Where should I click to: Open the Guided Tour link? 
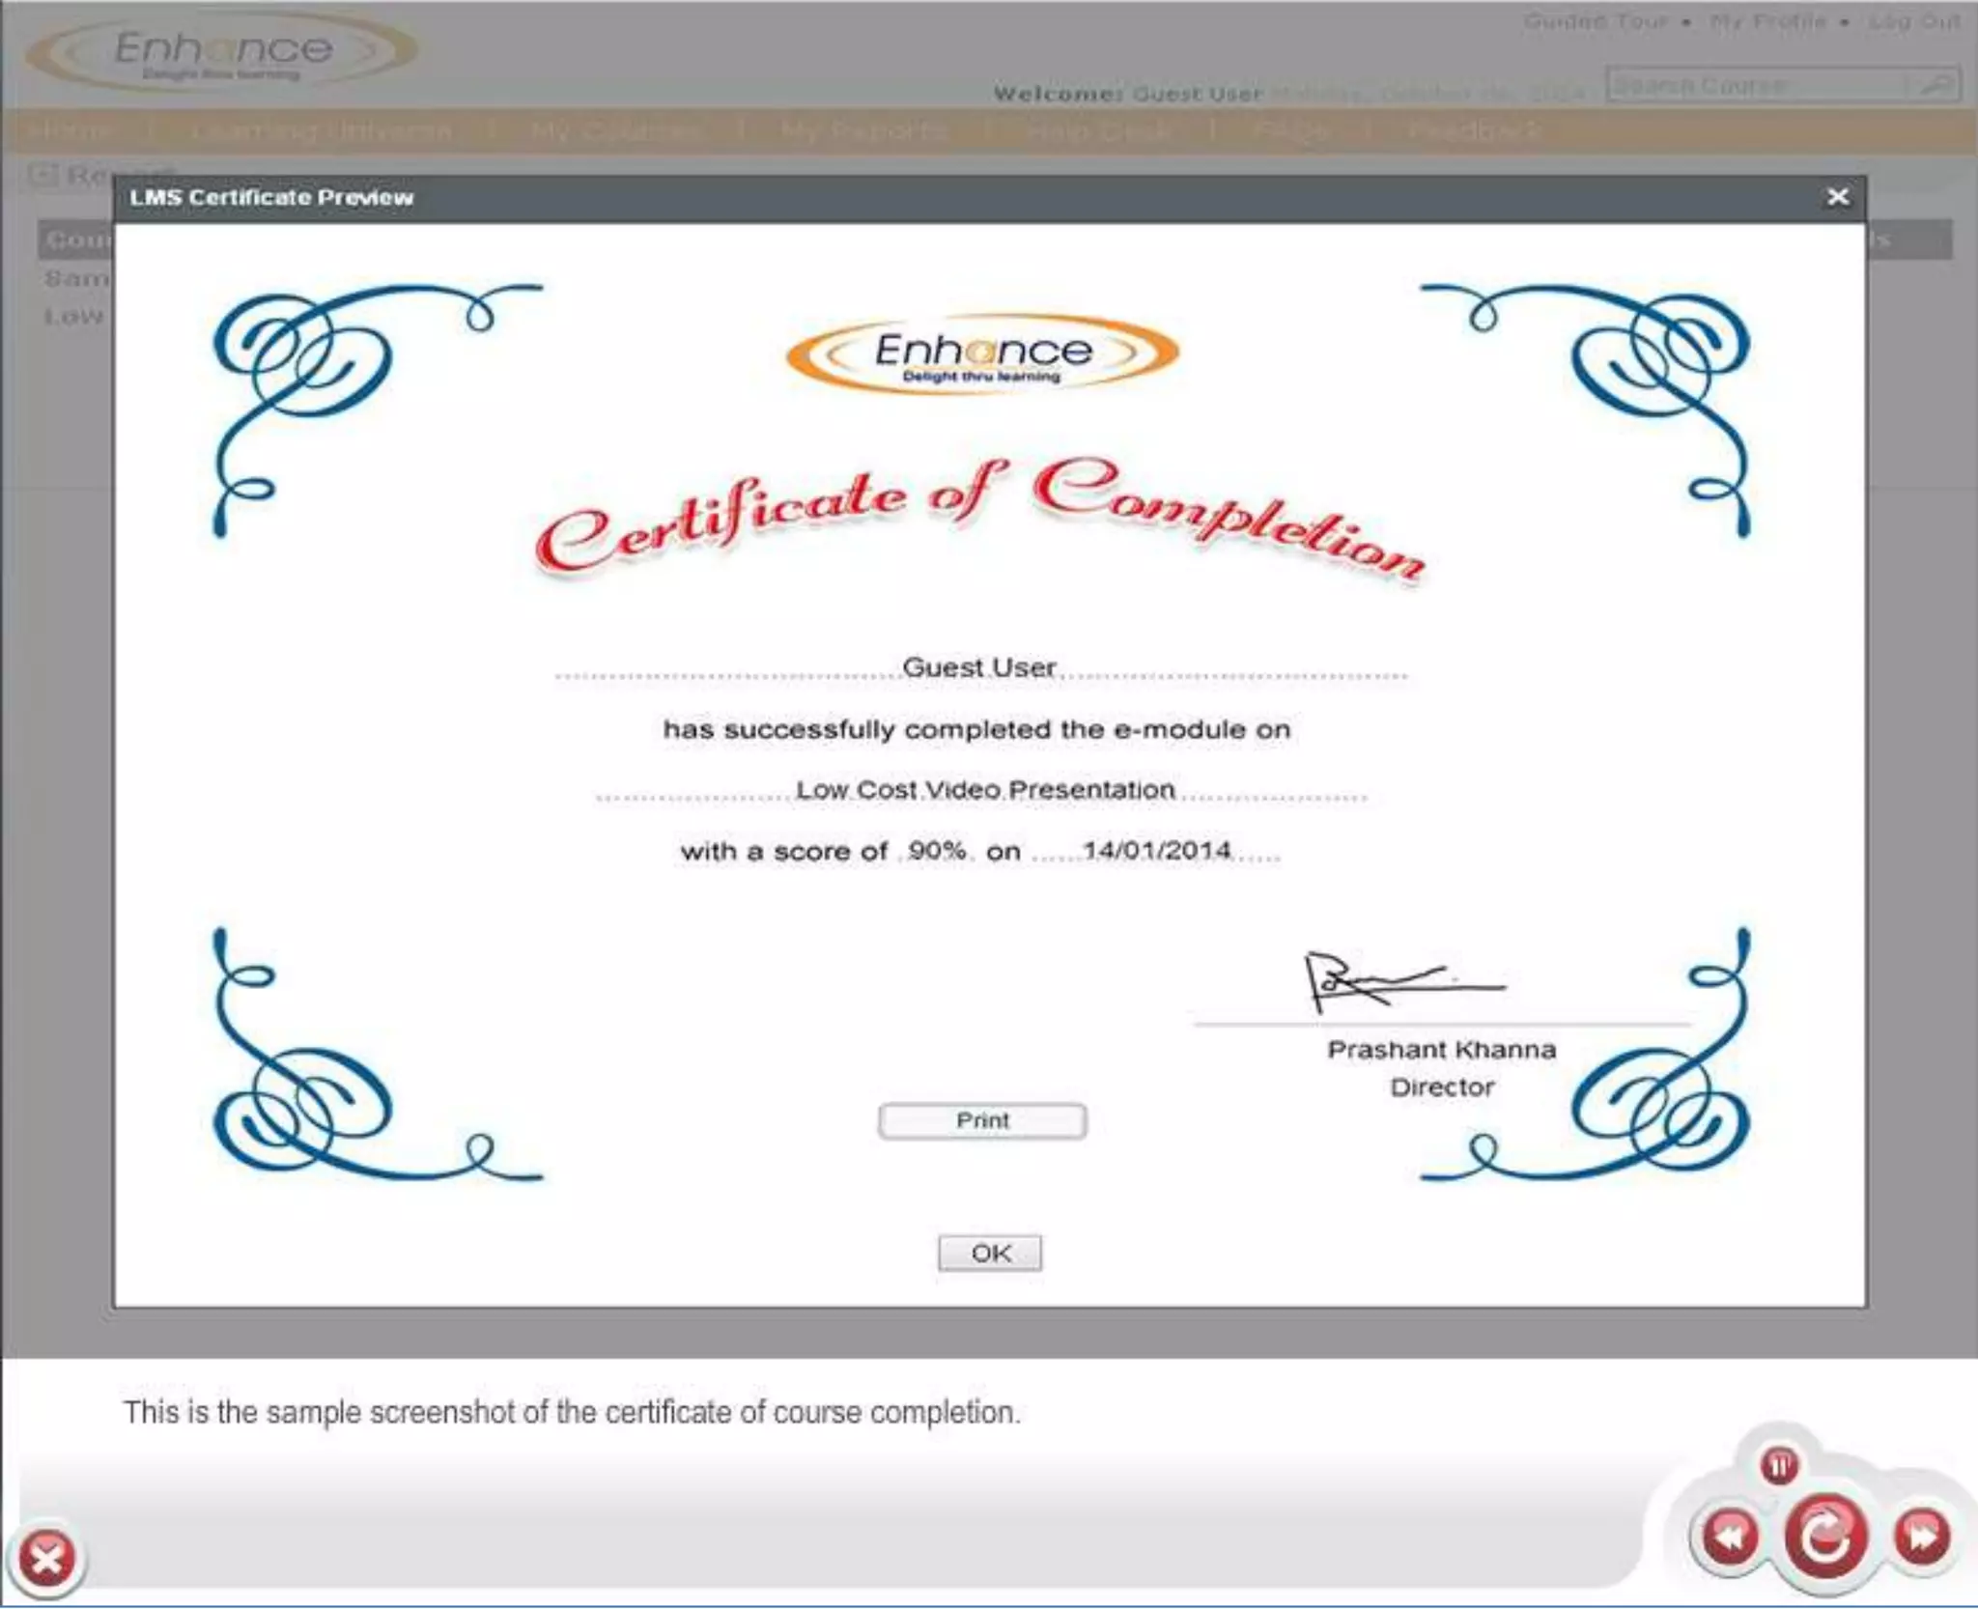click(x=1596, y=21)
